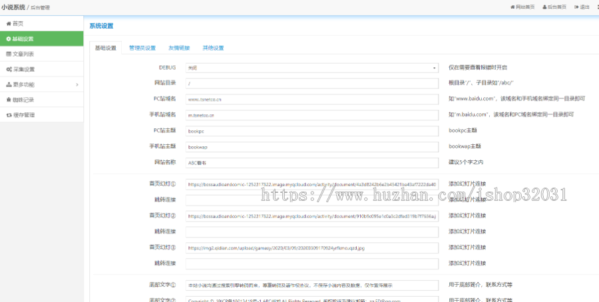Click the hint text mentioning m.baidu.com
The width and height of the screenshot is (599, 302).
tap(511, 114)
